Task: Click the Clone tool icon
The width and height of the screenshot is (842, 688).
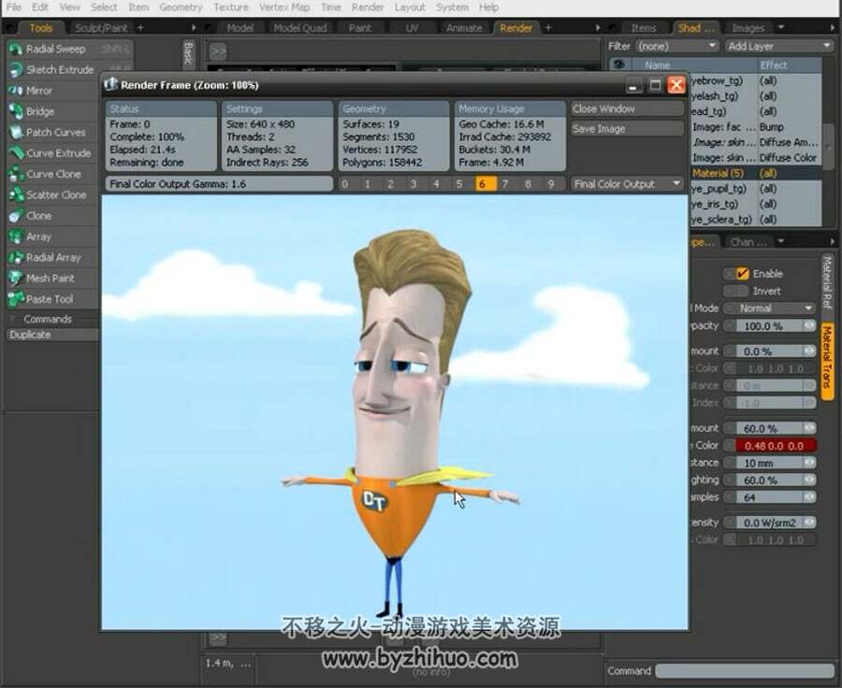Action: [16, 216]
